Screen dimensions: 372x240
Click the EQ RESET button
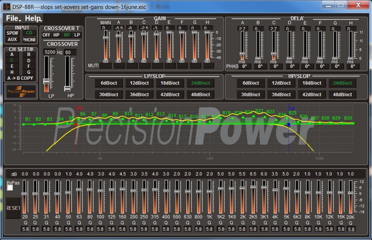(x=14, y=208)
